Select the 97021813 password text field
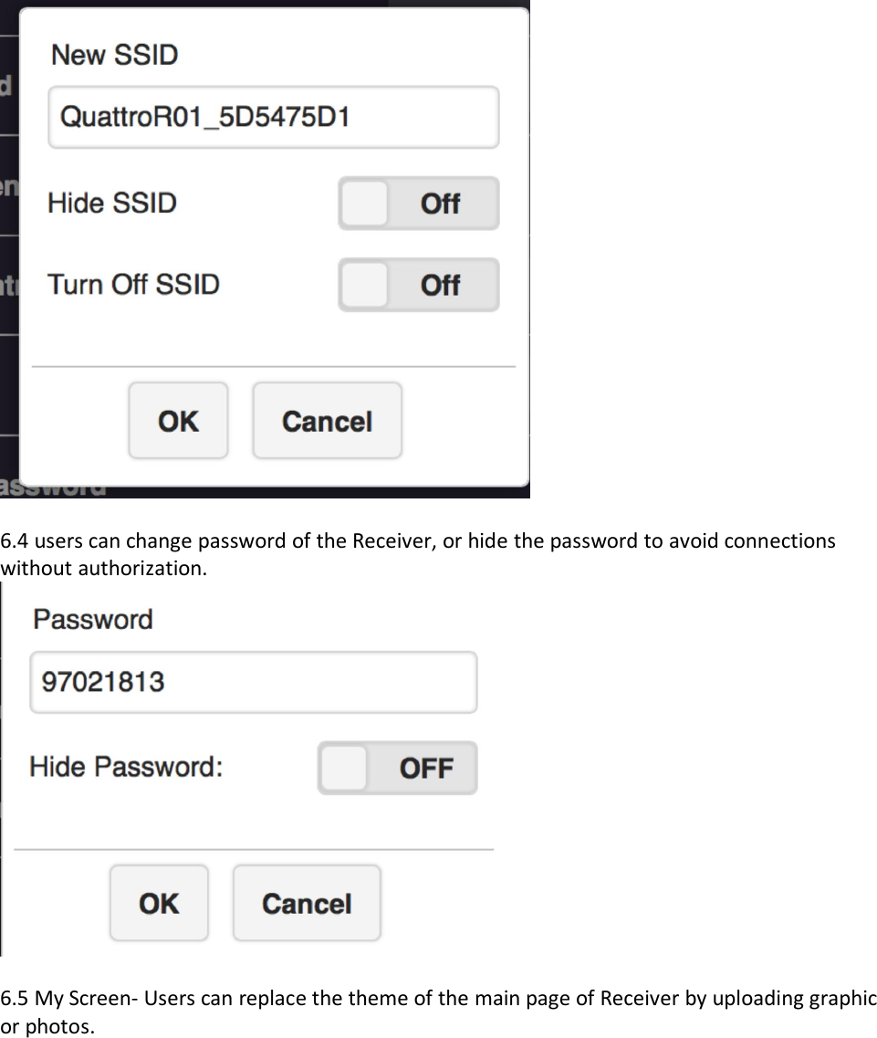The height and width of the screenshot is (1038, 877). (x=253, y=682)
